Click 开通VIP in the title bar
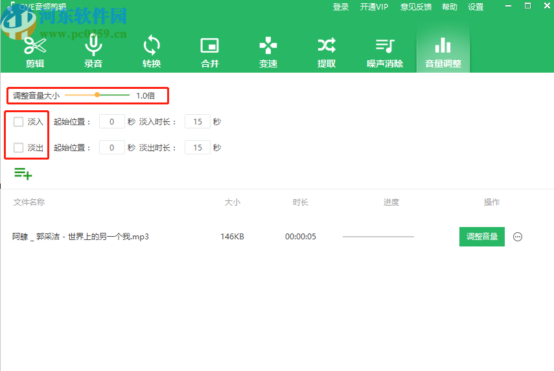The width and height of the screenshot is (554, 371). click(x=374, y=7)
